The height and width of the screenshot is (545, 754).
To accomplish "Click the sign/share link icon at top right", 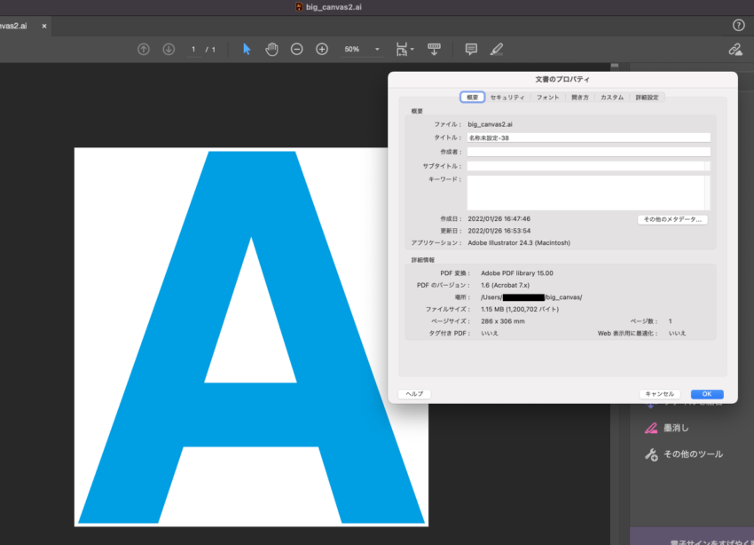I will 734,50.
